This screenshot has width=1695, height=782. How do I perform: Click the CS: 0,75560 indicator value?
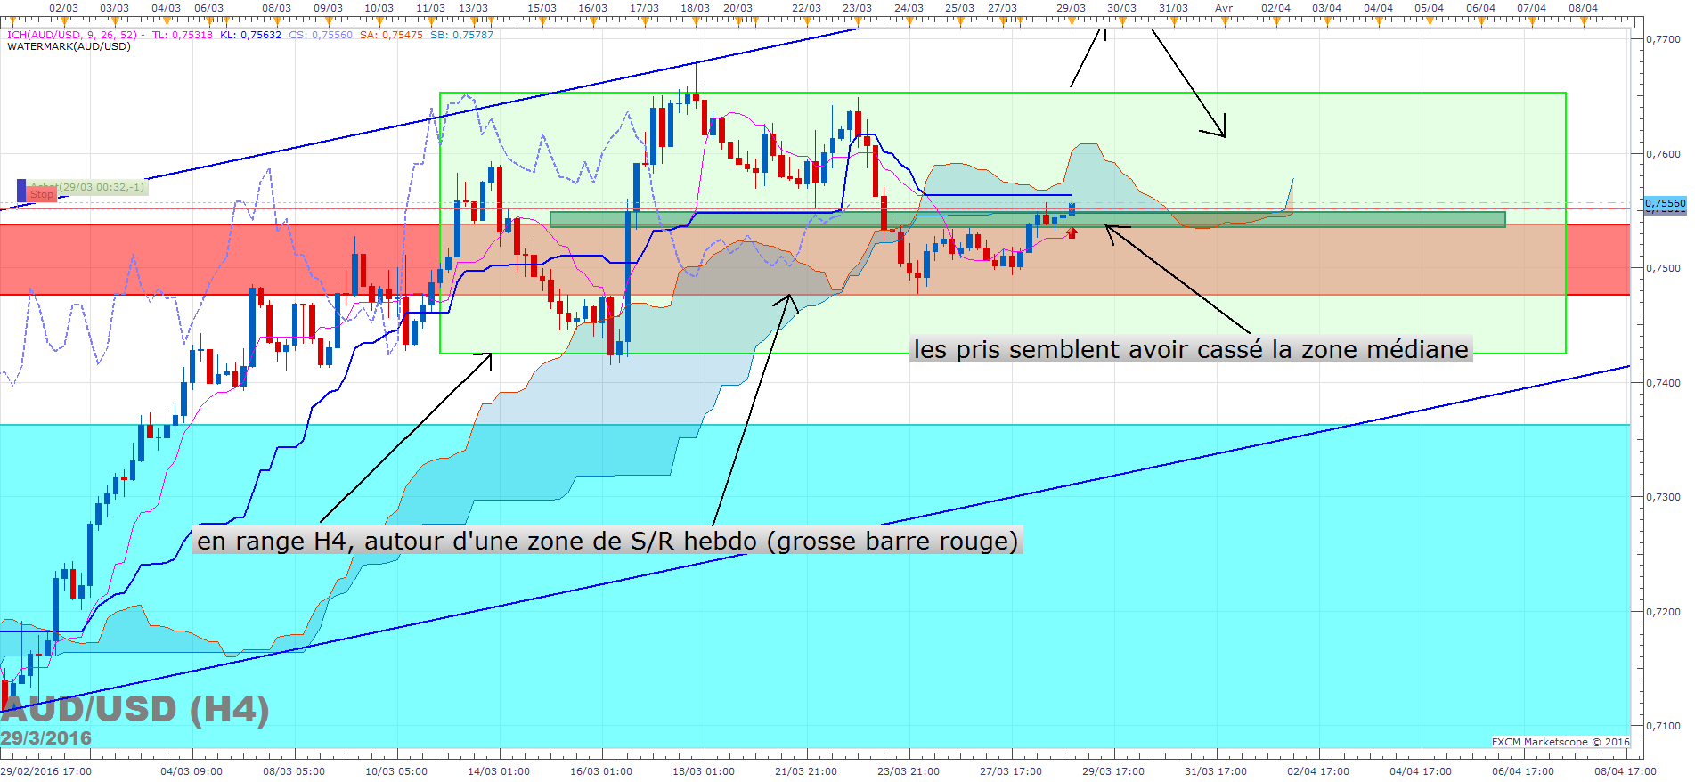click(x=321, y=35)
